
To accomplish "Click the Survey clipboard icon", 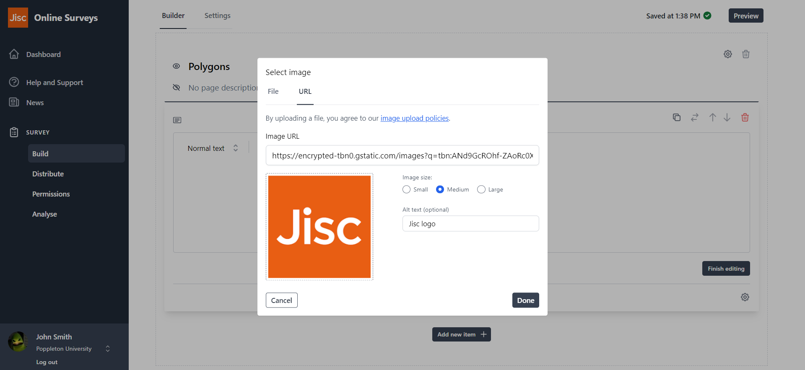I will coord(14,132).
